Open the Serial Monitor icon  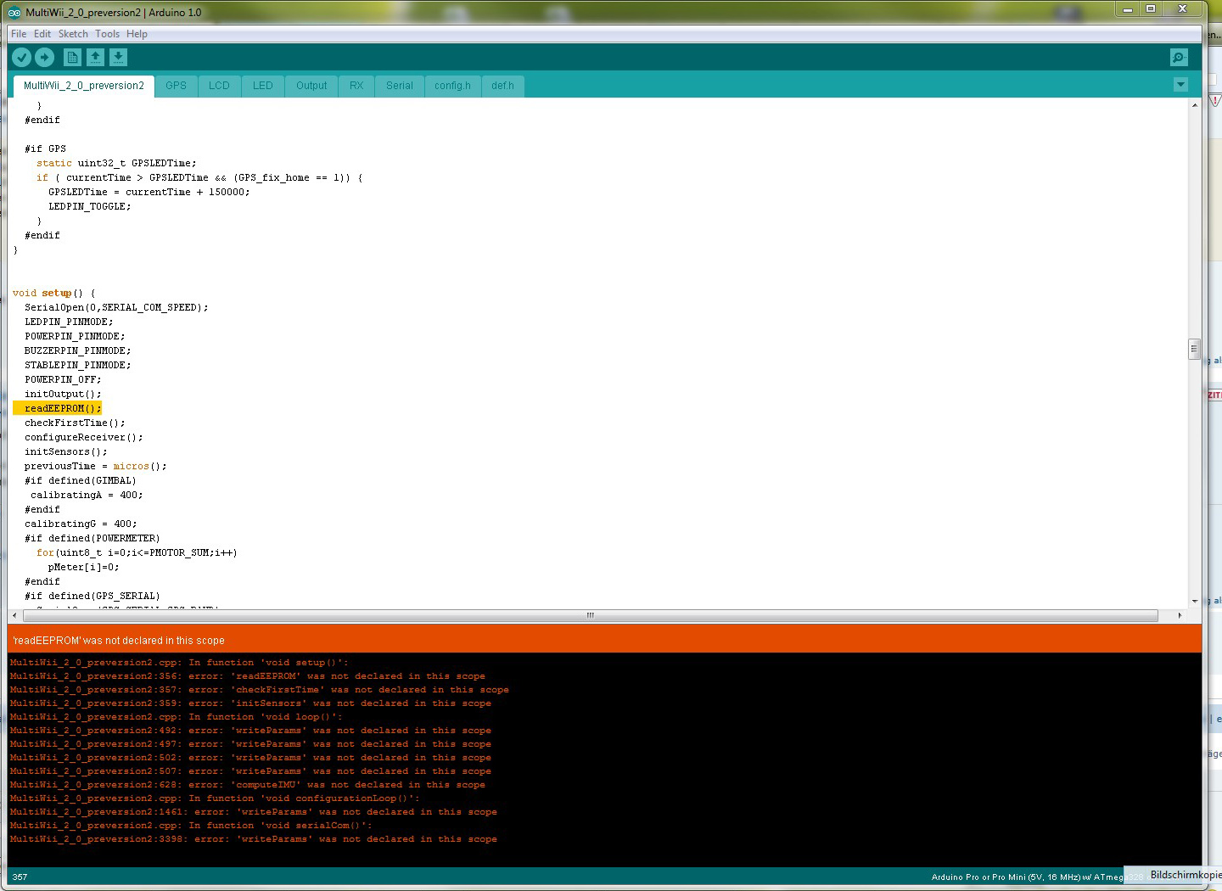[x=1179, y=57]
